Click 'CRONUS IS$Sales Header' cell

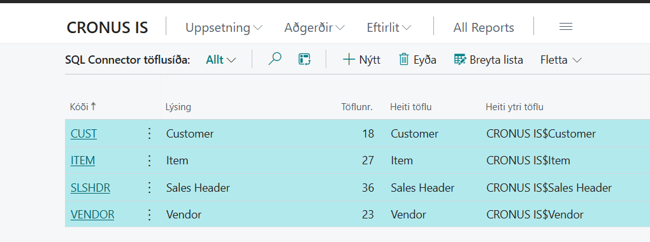click(549, 188)
